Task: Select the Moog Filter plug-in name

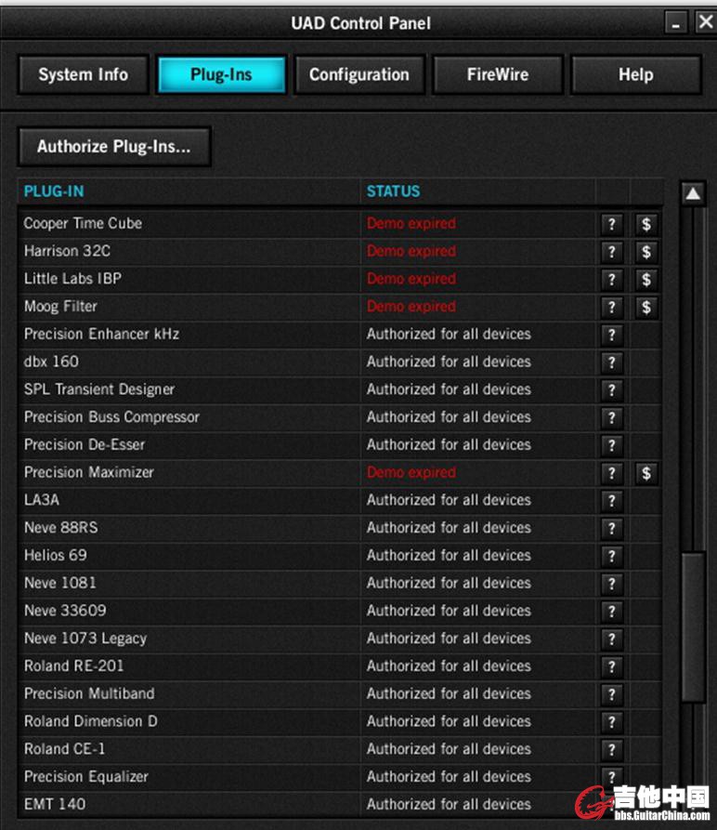Action: (60, 307)
